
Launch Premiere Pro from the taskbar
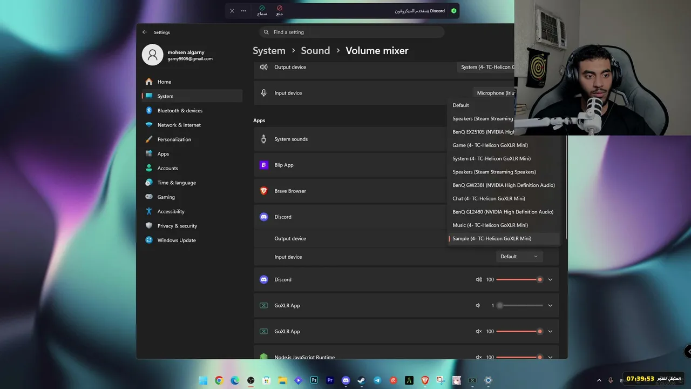click(x=330, y=380)
